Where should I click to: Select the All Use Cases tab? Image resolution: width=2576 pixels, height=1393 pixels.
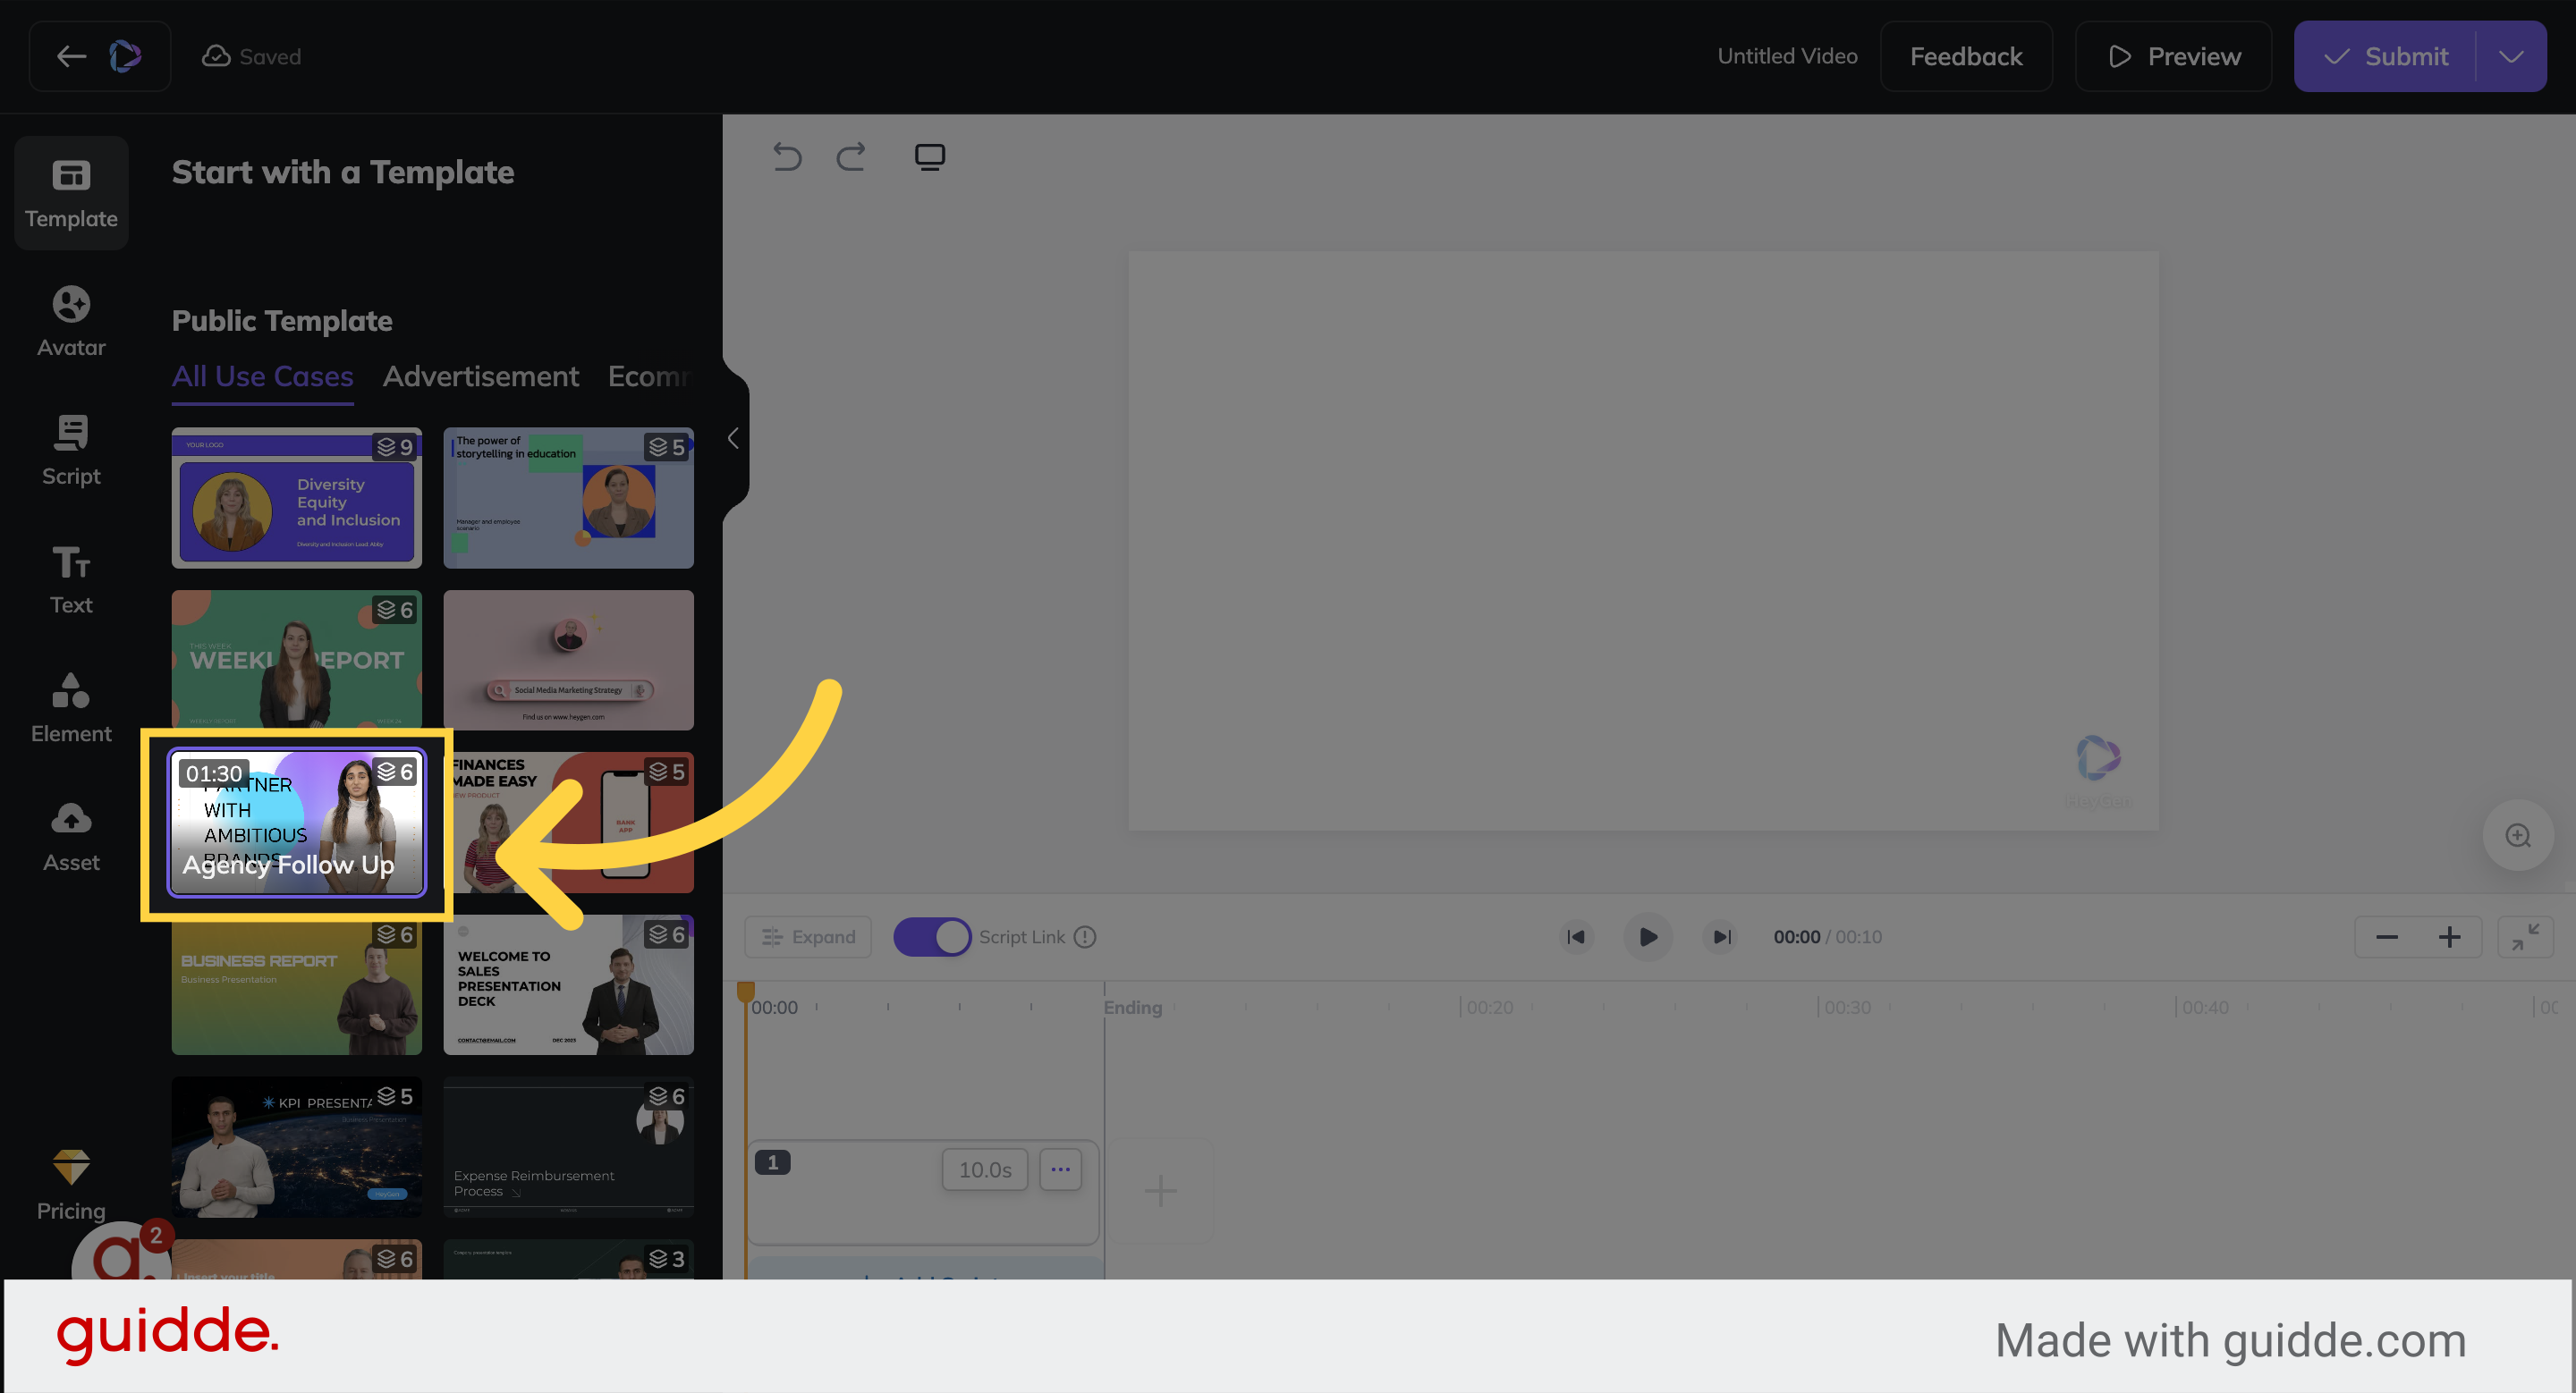tap(262, 376)
